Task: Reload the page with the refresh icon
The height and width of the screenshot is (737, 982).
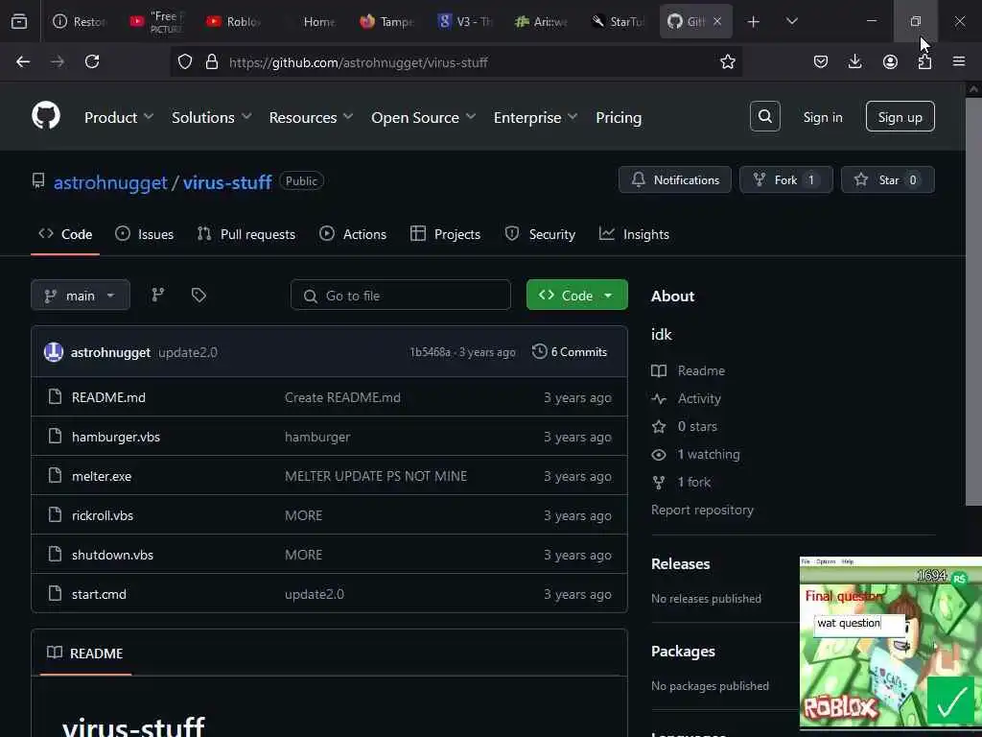Action: [92, 61]
